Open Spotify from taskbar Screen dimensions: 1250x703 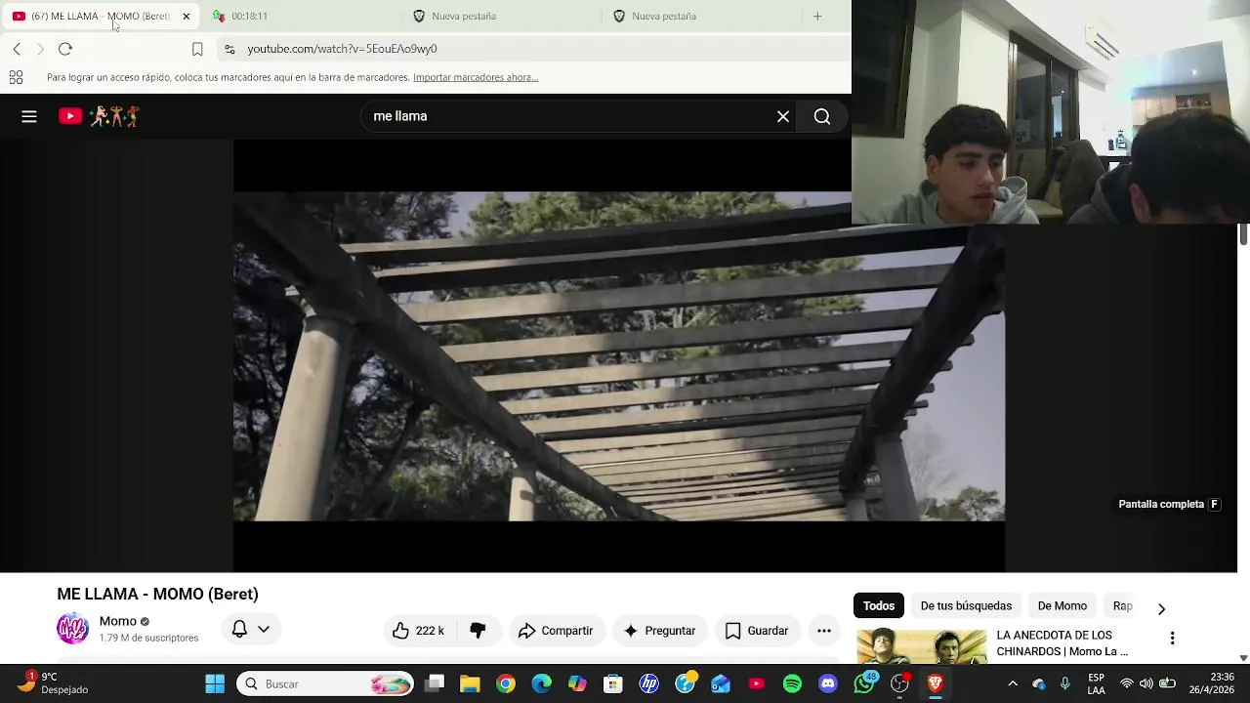point(792,684)
